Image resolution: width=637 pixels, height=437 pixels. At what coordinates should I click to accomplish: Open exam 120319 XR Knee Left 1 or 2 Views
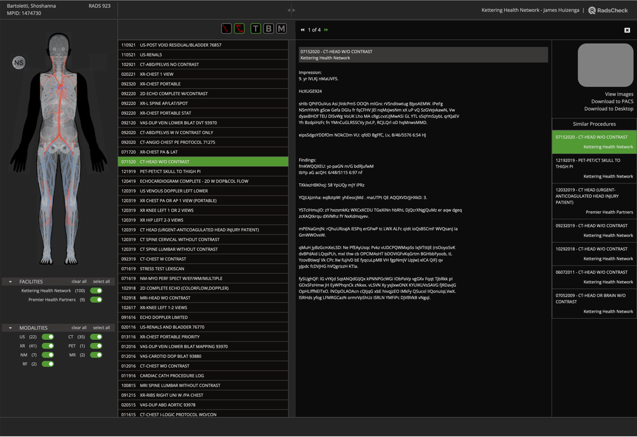pyautogui.click(x=203, y=210)
